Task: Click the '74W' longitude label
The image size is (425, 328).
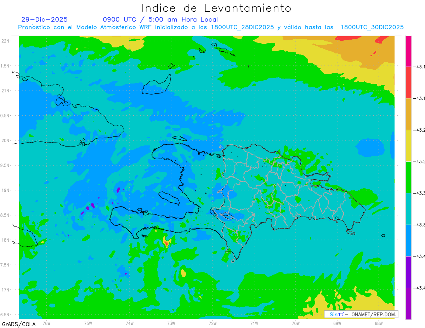Action: [130, 323]
